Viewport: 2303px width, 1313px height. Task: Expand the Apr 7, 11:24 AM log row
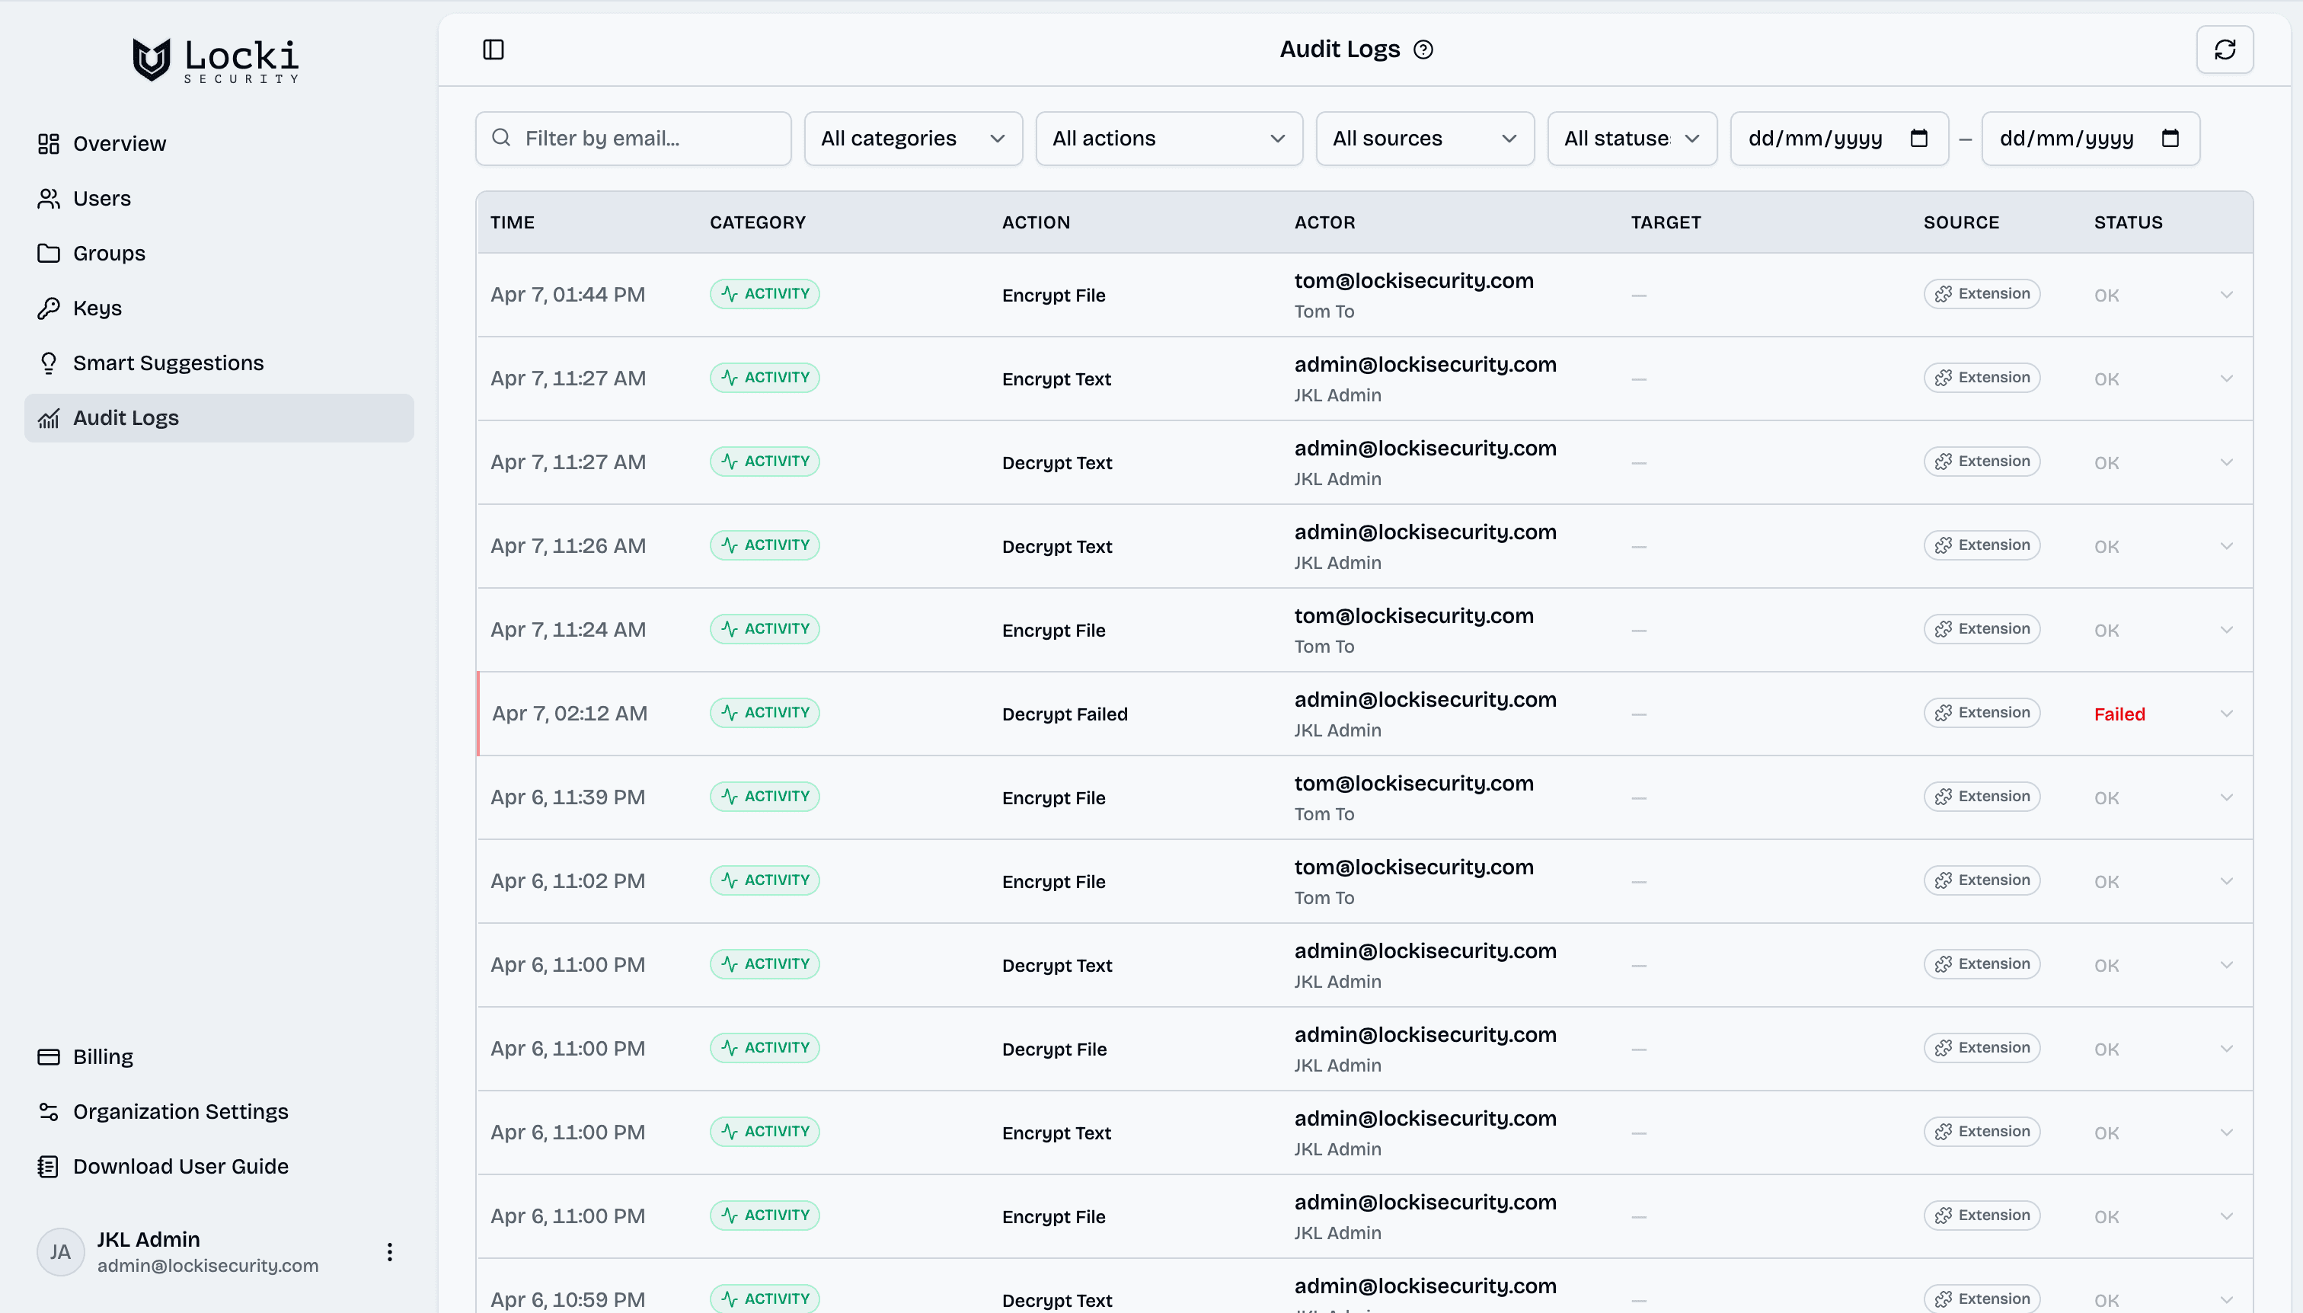(x=2226, y=629)
